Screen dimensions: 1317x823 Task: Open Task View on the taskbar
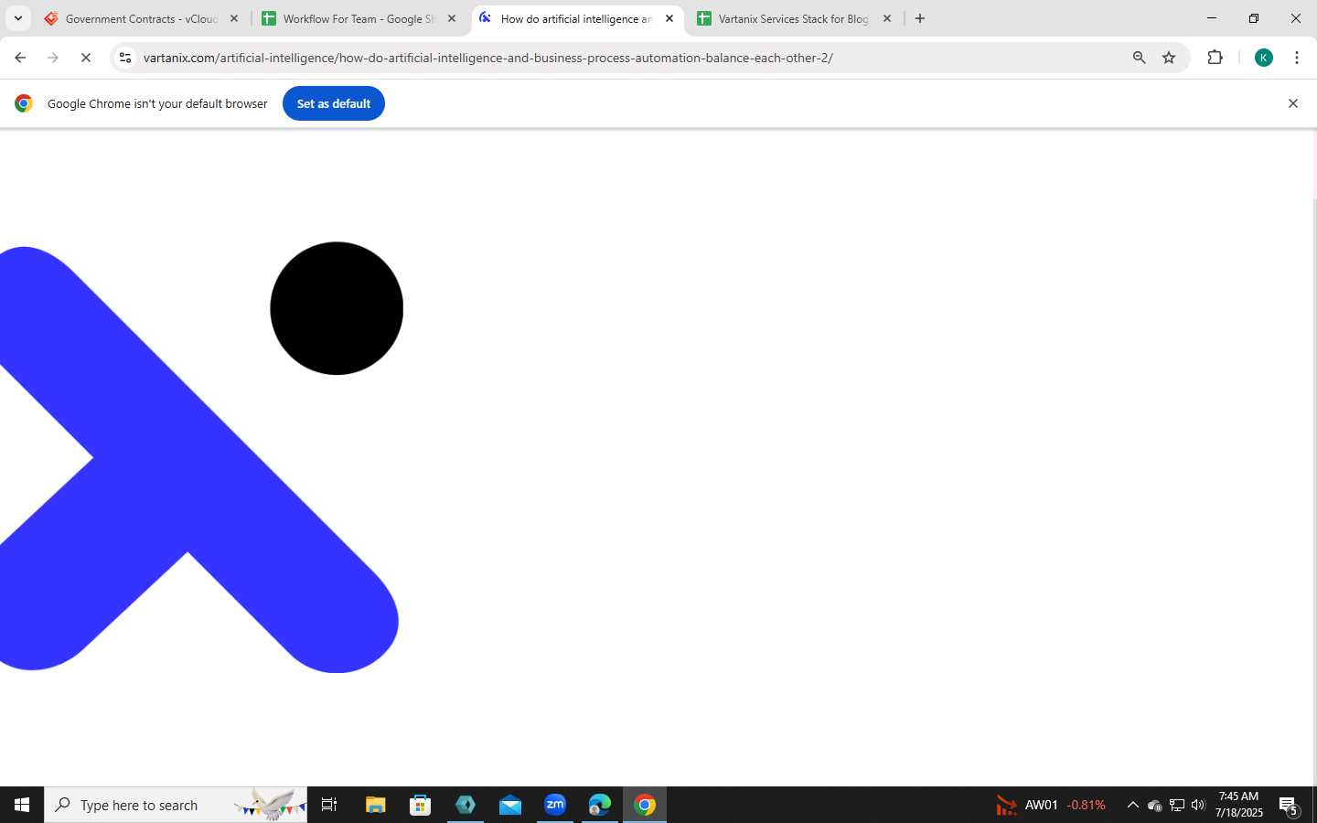coord(329,805)
